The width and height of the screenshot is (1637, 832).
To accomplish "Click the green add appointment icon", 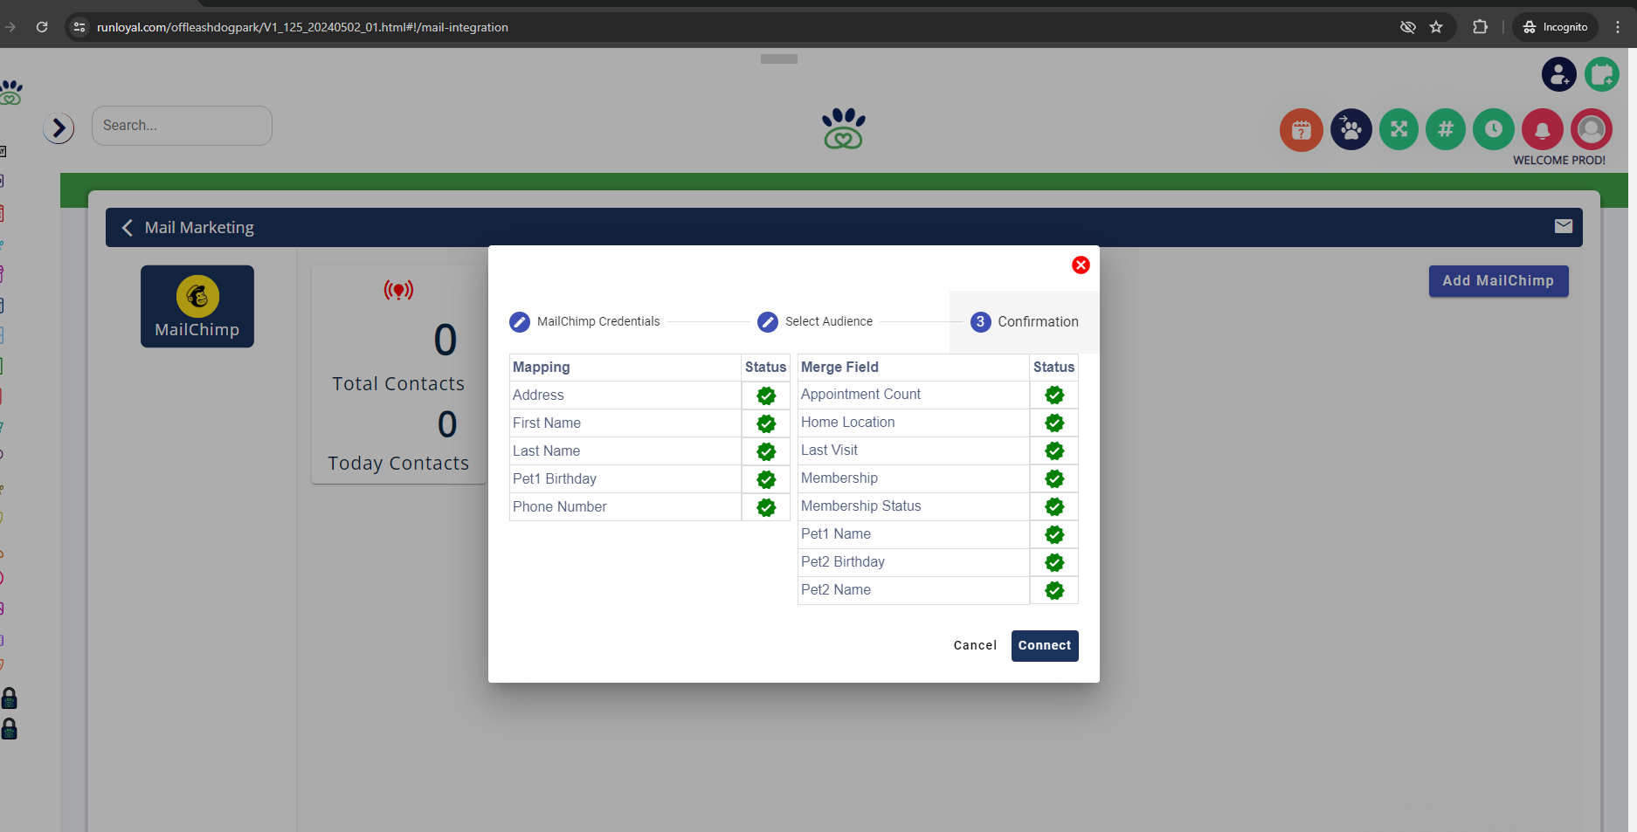I will tap(1602, 74).
